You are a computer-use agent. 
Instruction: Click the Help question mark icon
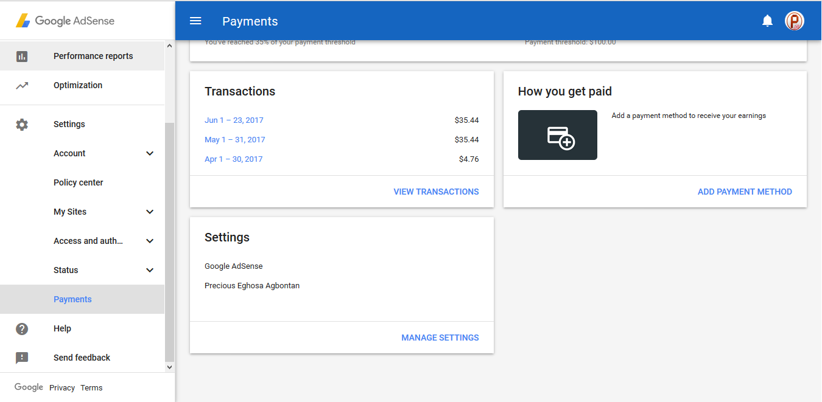coord(22,328)
